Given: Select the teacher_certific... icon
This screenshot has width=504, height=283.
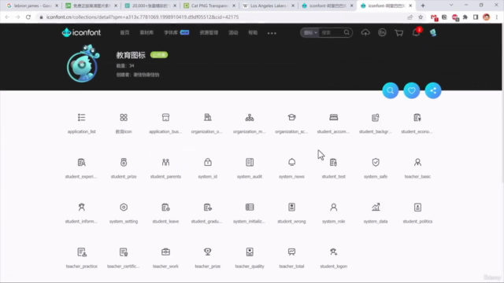Looking at the screenshot, I should [x=124, y=252].
